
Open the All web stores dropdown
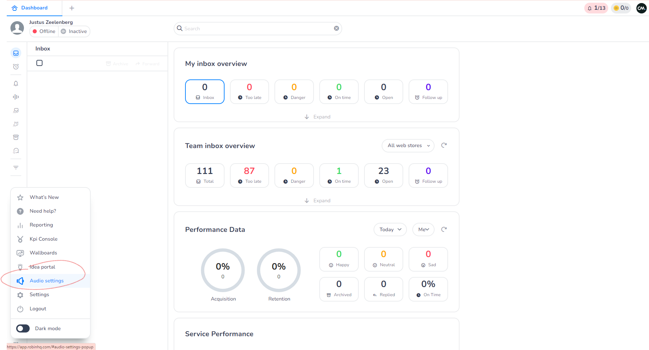(408, 146)
